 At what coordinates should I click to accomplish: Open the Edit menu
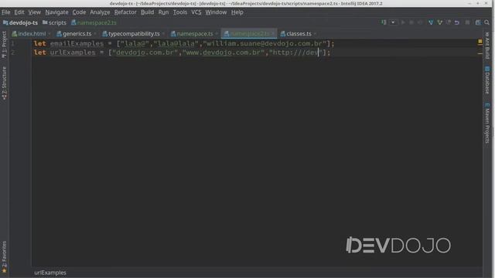(x=19, y=12)
